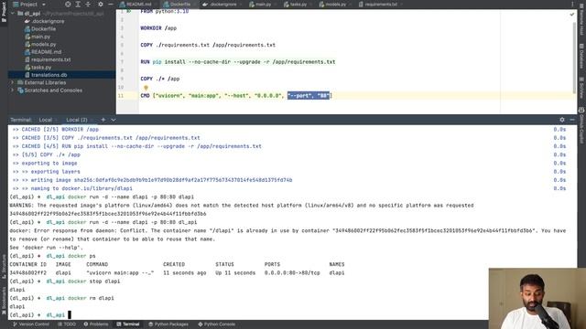Switch to the tasks.py editor tab

point(298,5)
